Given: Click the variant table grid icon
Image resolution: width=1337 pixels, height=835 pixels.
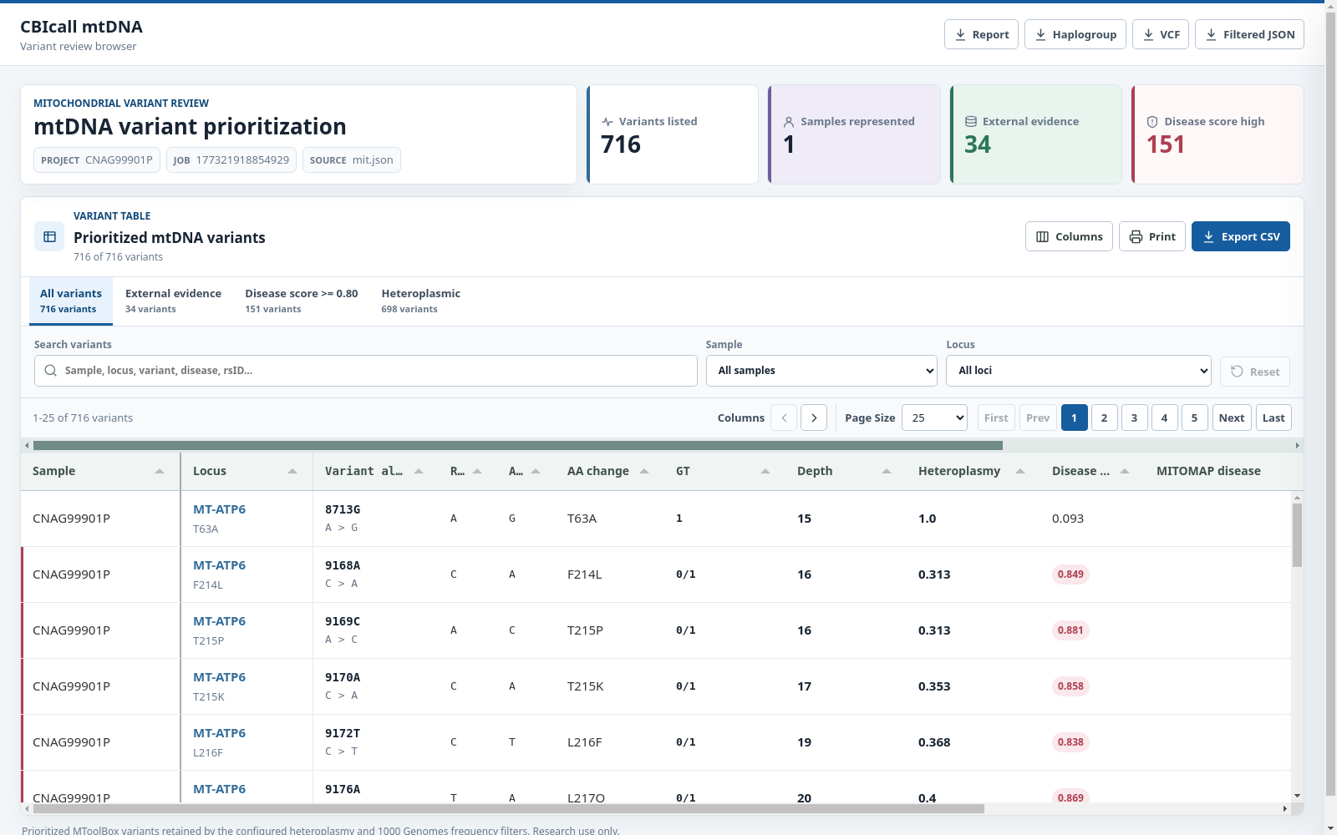Looking at the screenshot, I should coord(49,236).
